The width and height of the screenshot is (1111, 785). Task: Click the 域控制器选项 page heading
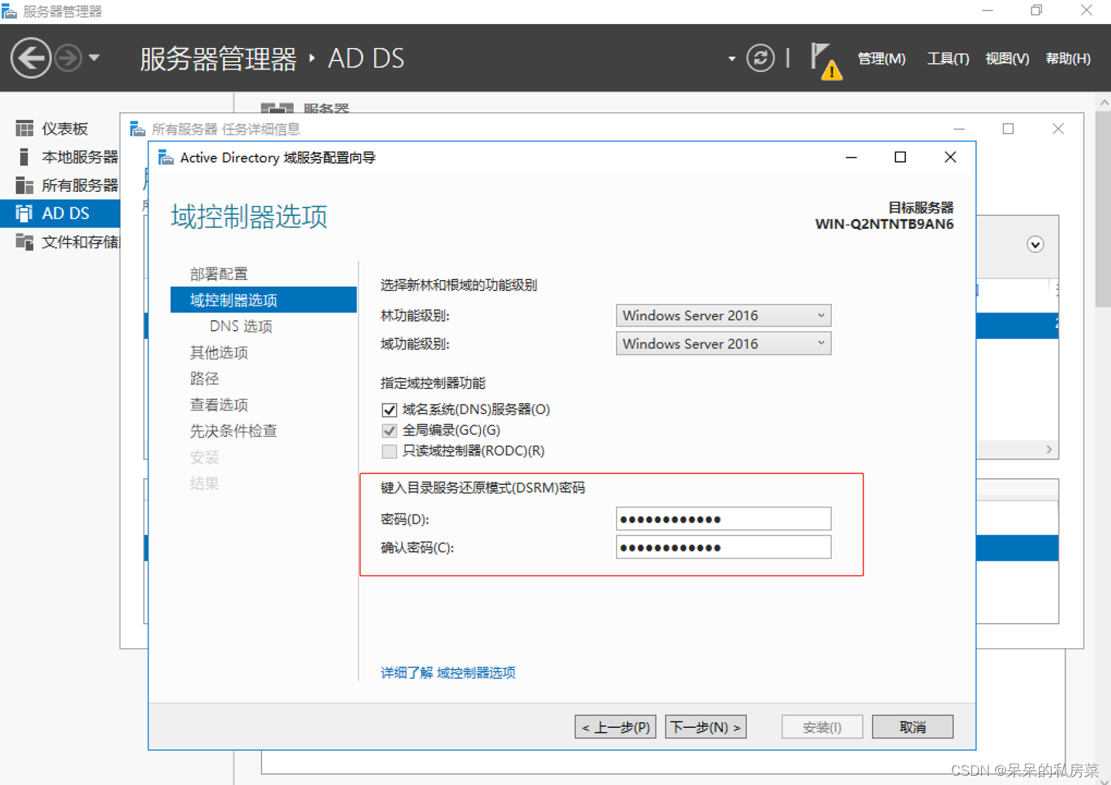249,217
